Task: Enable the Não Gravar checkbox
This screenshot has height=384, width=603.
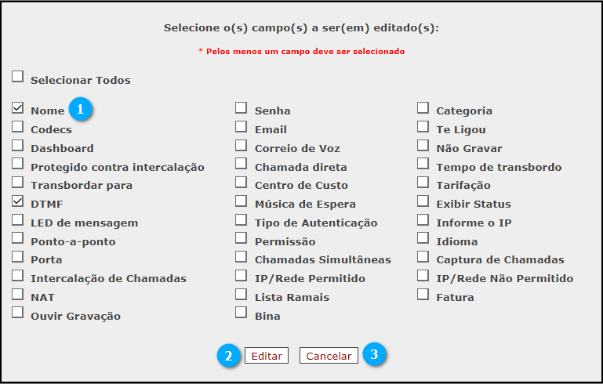Action: pyautogui.click(x=423, y=145)
